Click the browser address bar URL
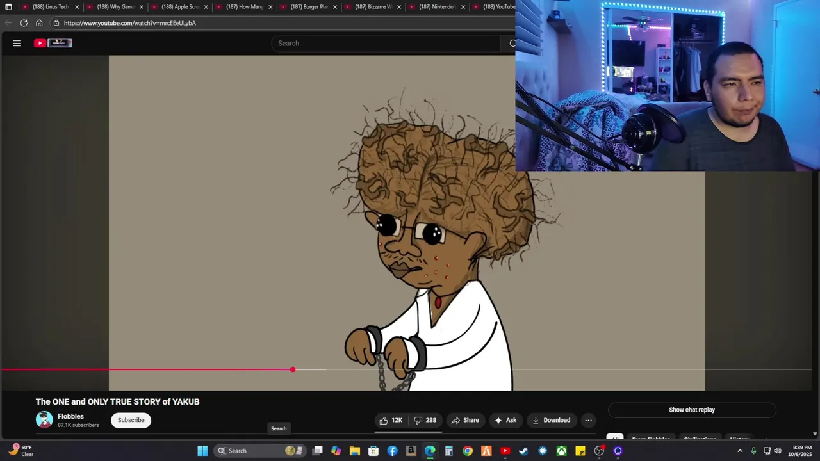The width and height of the screenshot is (820, 461). tap(130, 23)
